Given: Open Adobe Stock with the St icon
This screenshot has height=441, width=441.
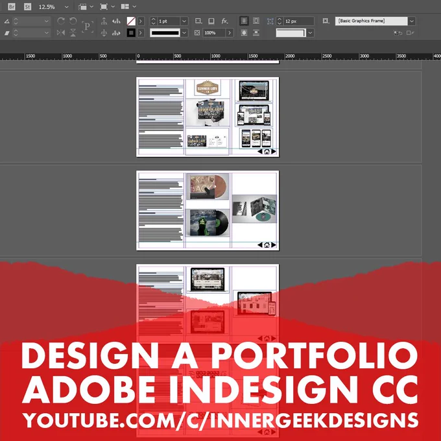Looking at the screenshot, I should click(27, 6).
